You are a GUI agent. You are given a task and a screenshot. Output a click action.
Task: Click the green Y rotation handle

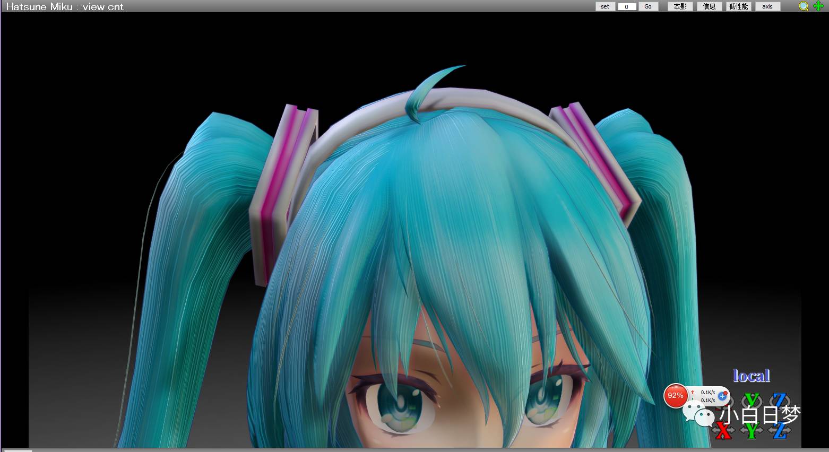tap(752, 401)
